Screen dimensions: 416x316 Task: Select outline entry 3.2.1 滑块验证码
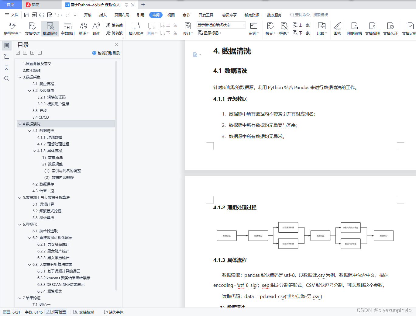(x=51, y=97)
